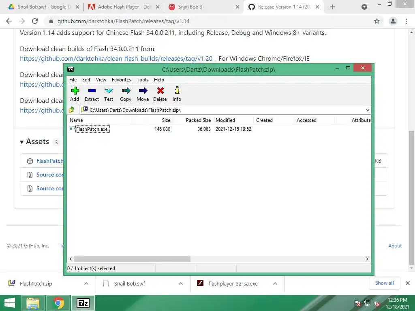The width and height of the screenshot is (415, 311).
Task: Open the Action Center flag tray icon
Action: coord(357,303)
